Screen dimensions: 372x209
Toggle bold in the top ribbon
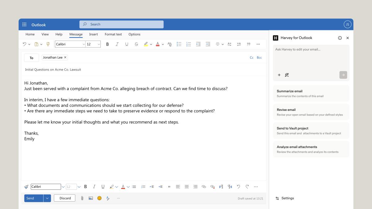click(107, 44)
